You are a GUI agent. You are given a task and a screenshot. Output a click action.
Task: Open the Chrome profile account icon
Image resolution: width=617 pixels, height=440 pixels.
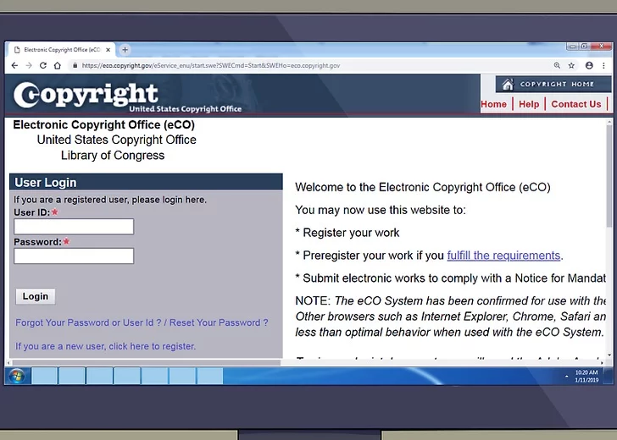[589, 65]
